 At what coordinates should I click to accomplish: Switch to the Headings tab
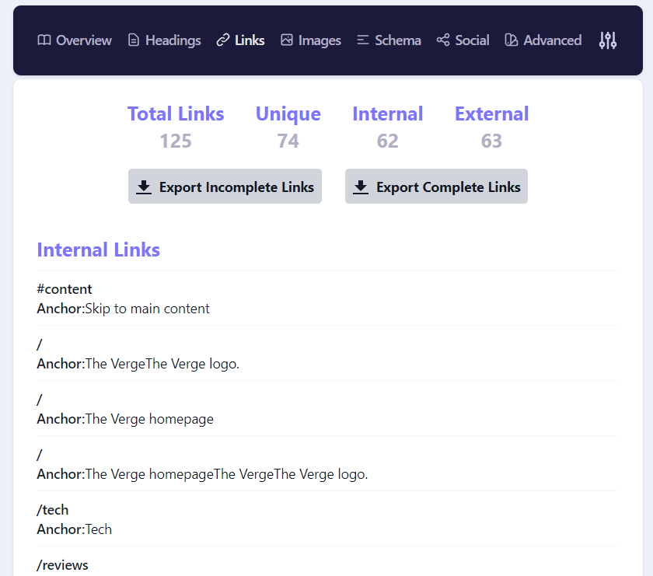pyautogui.click(x=164, y=40)
